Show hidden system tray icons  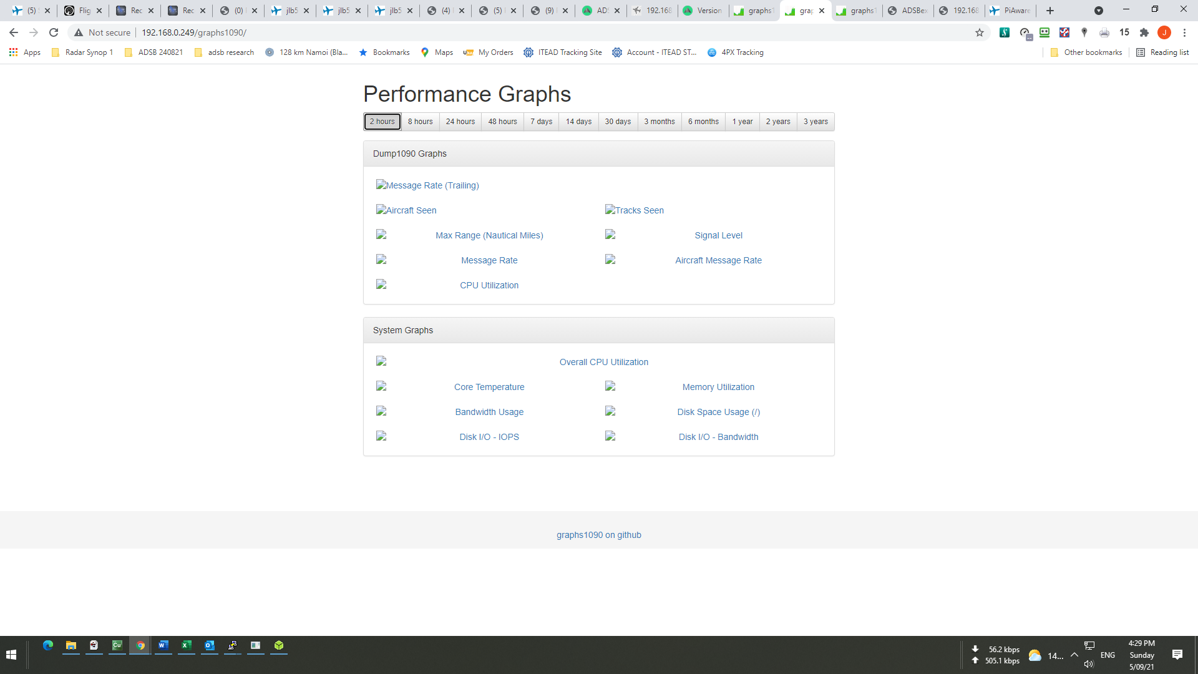pyautogui.click(x=1074, y=655)
